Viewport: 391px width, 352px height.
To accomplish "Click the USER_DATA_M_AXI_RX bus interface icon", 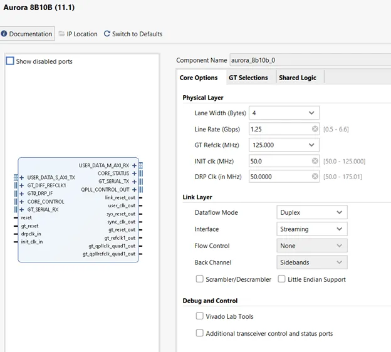I will click(141, 165).
